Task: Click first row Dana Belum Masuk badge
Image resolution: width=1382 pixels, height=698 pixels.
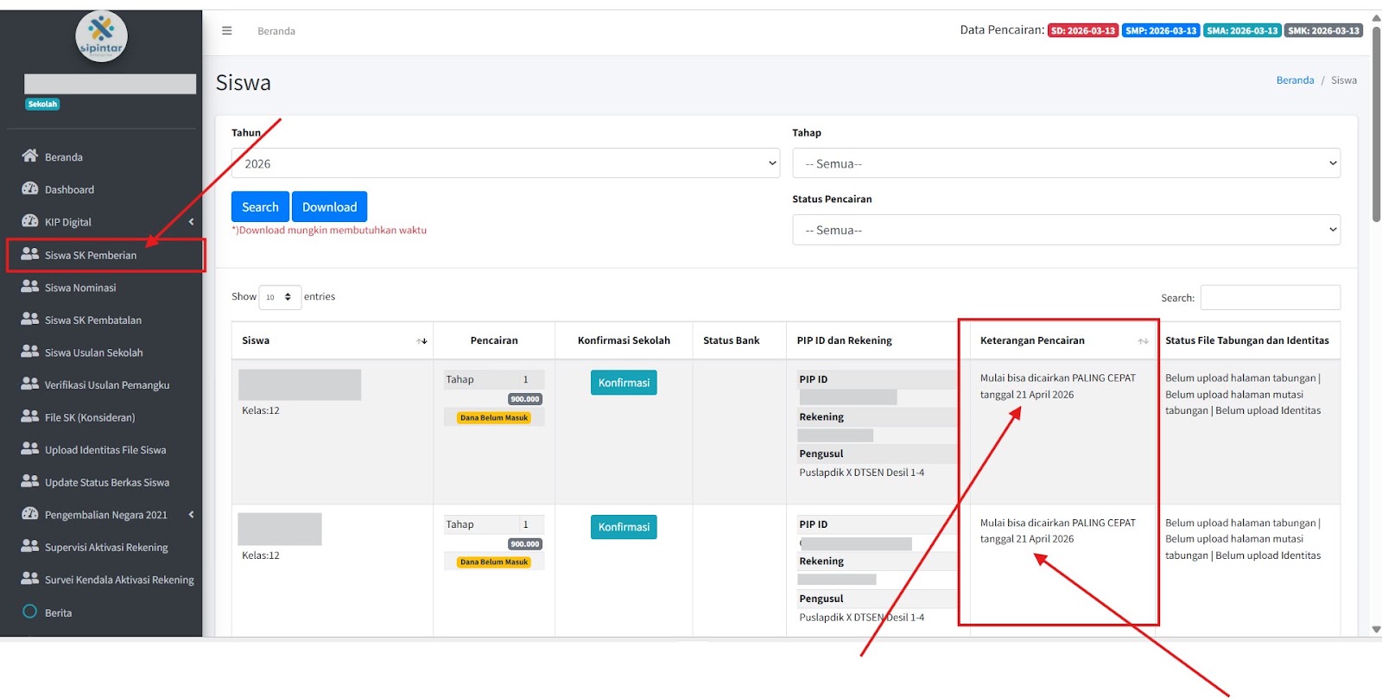Action: click(494, 418)
